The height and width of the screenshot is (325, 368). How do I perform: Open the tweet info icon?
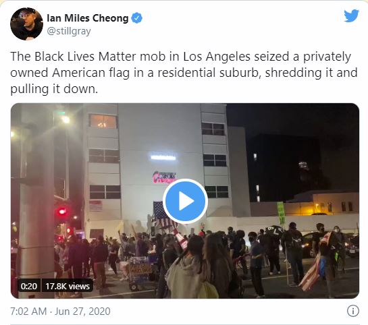click(x=352, y=311)
